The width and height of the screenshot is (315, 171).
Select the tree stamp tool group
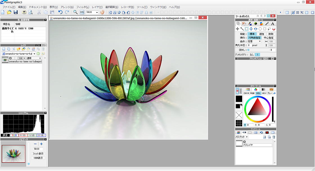pyautogui.click(x=256, y=24)
